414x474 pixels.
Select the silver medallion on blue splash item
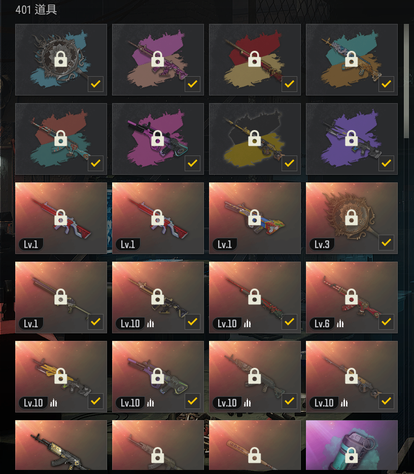[61, 59]
